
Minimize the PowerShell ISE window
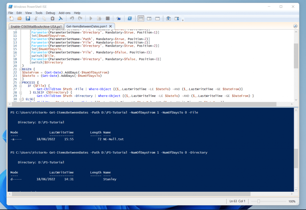click(x=269, y=7)
